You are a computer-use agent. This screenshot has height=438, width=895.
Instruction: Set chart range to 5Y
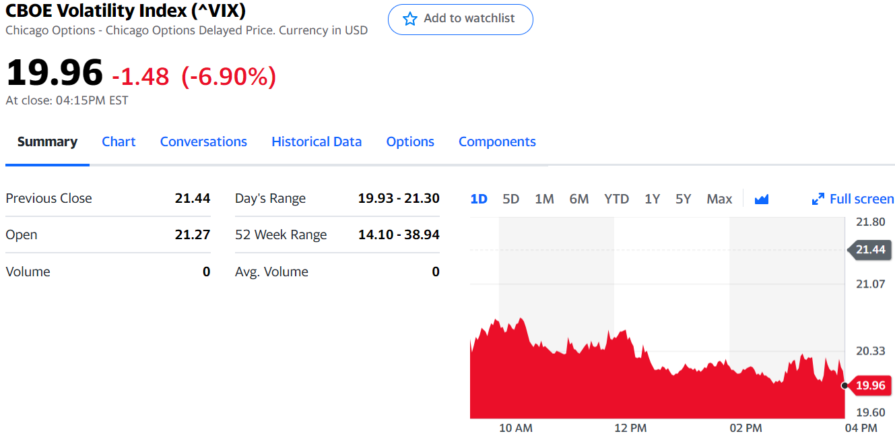click(x=684, y=199)
